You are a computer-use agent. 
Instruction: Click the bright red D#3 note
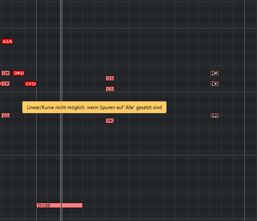[19, 73]
